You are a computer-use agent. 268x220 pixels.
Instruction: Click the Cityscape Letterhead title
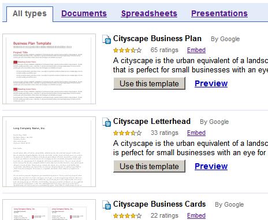(152, 122)
